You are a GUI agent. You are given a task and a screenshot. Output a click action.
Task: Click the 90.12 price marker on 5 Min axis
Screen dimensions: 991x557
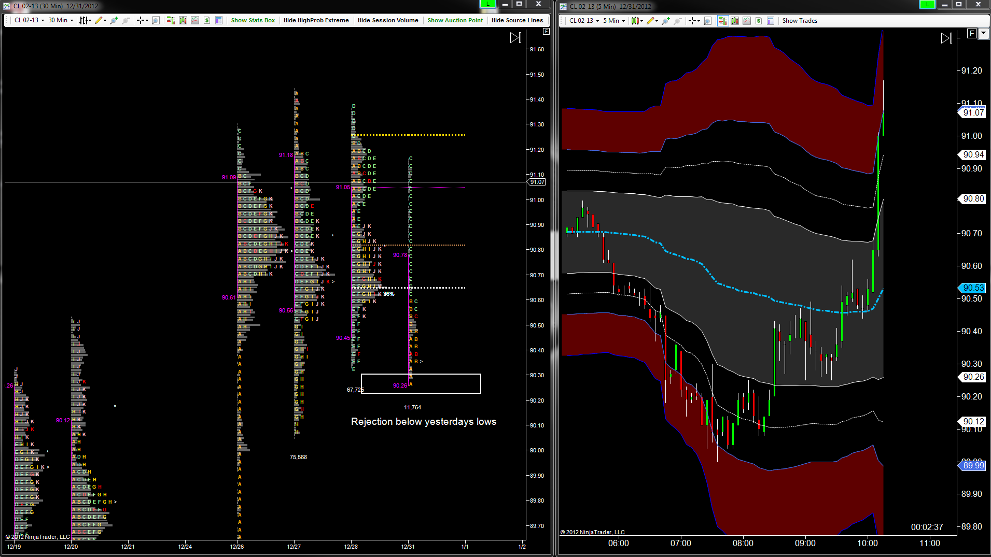pyautogui.click(x=973, y=421)
